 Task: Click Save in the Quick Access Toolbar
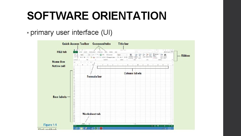pos(77,50)
